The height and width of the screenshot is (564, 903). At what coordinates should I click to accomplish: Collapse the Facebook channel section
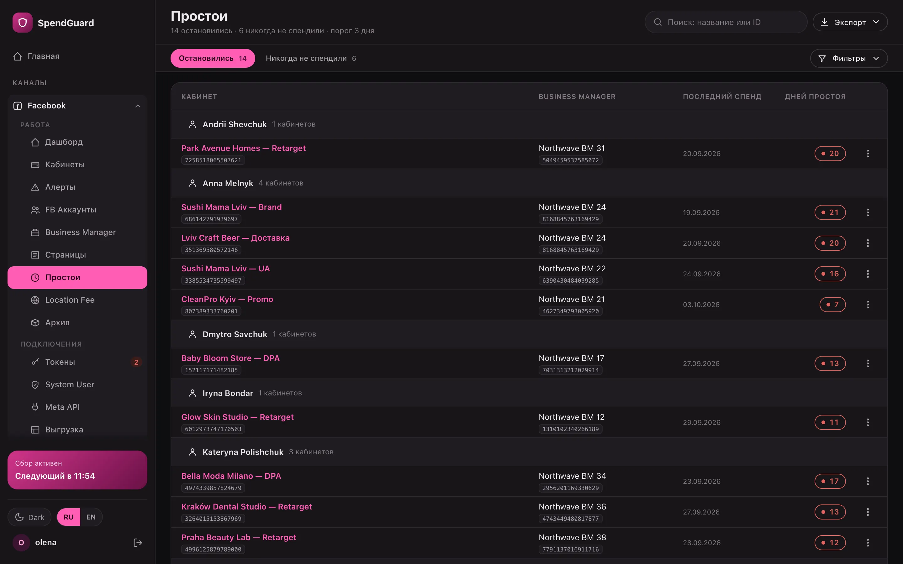click(138, 106)
